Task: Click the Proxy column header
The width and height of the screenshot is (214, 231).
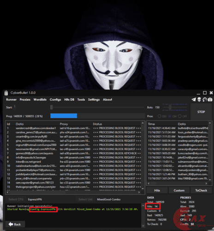Action: pos(64,124)
